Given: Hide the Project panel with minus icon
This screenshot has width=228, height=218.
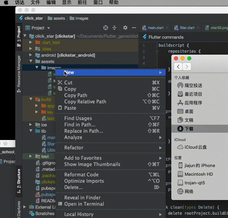Looking at the screenshot, I should (134, 28).
